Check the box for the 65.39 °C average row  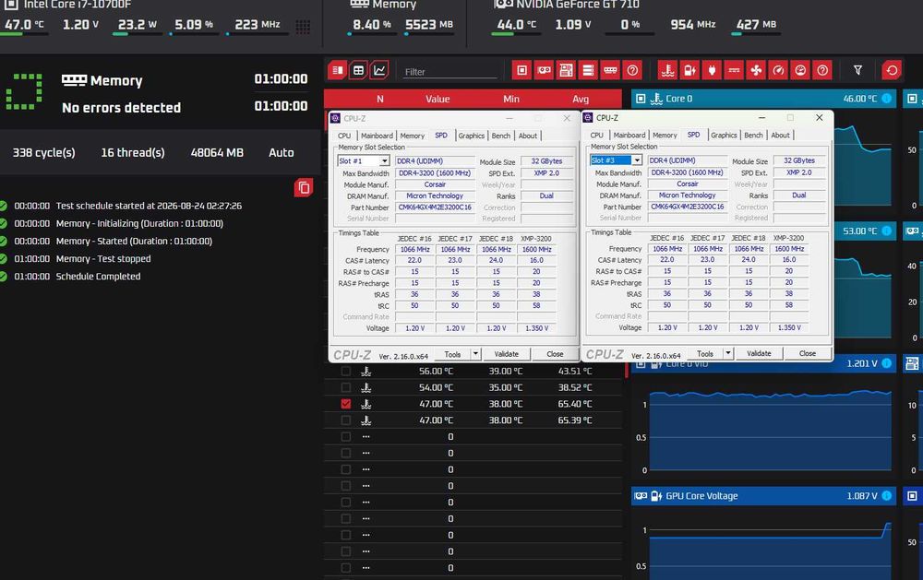345,420
